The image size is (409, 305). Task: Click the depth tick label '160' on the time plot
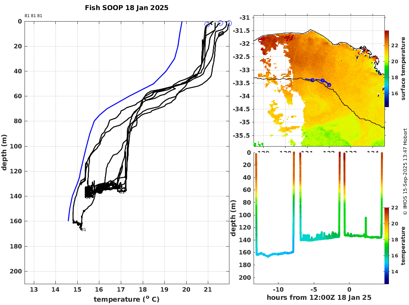point(245,252)
